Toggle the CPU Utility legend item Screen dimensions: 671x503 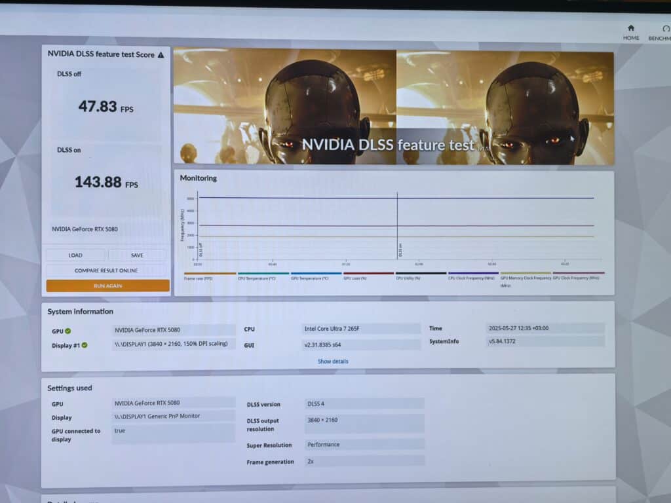coord(421,276)
